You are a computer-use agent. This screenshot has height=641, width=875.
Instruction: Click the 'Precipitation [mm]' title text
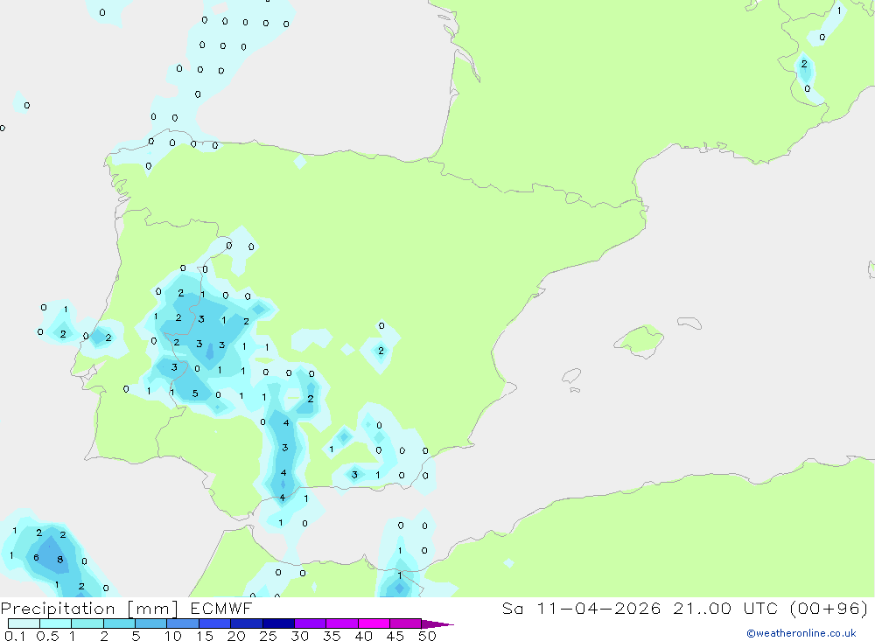(90, 609)
